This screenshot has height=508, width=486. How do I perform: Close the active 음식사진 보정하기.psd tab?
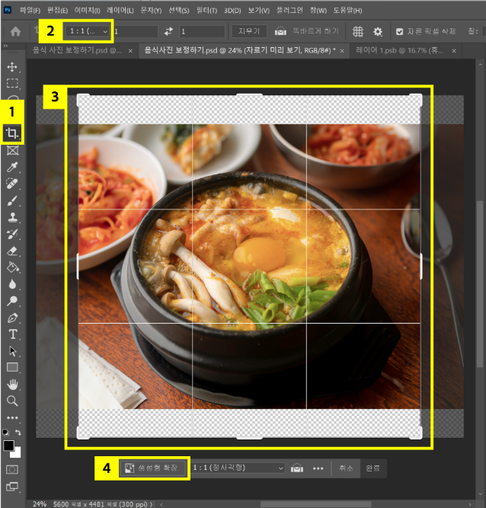pyautogui.click(x=342, y=51)
